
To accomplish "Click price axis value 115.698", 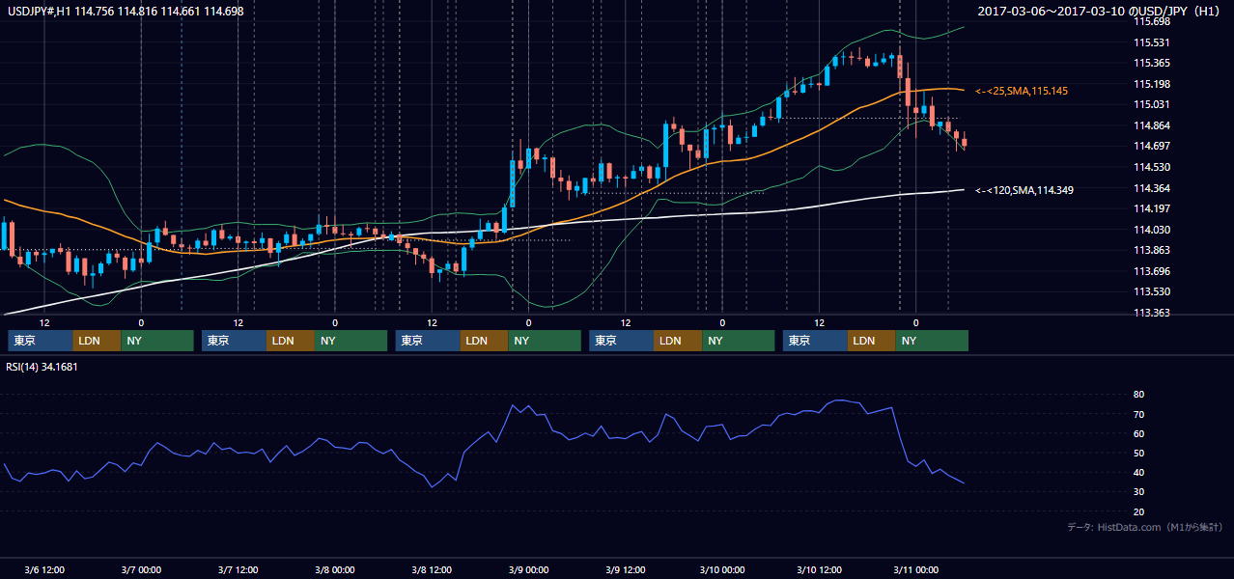I will [x=1151, y=21].
